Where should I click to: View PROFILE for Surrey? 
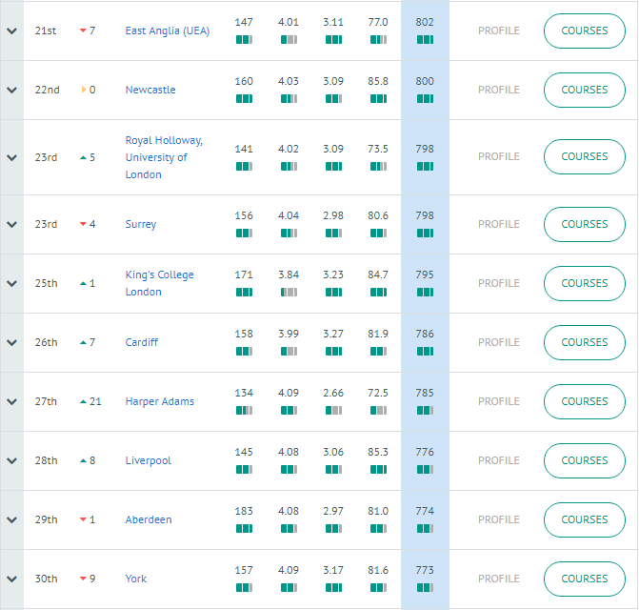click(499, 224)
